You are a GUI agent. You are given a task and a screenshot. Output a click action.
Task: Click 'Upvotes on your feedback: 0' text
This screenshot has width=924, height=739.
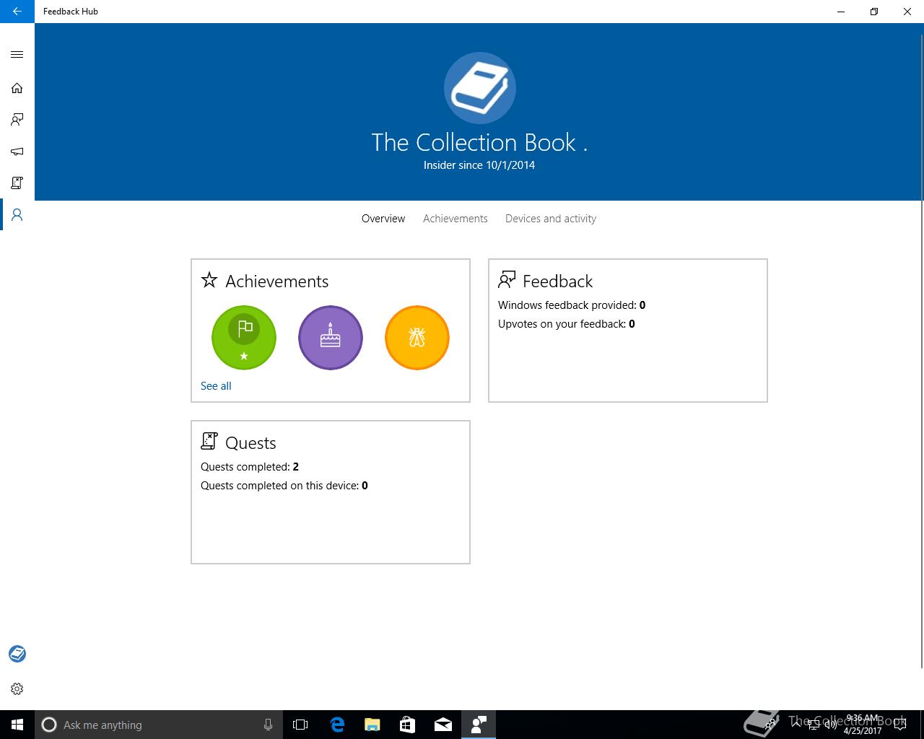point(567,324)
